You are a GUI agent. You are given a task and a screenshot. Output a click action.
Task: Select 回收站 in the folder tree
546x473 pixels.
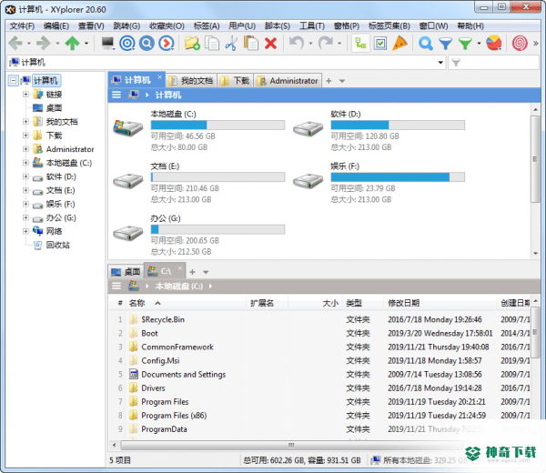tap(58, 245)
